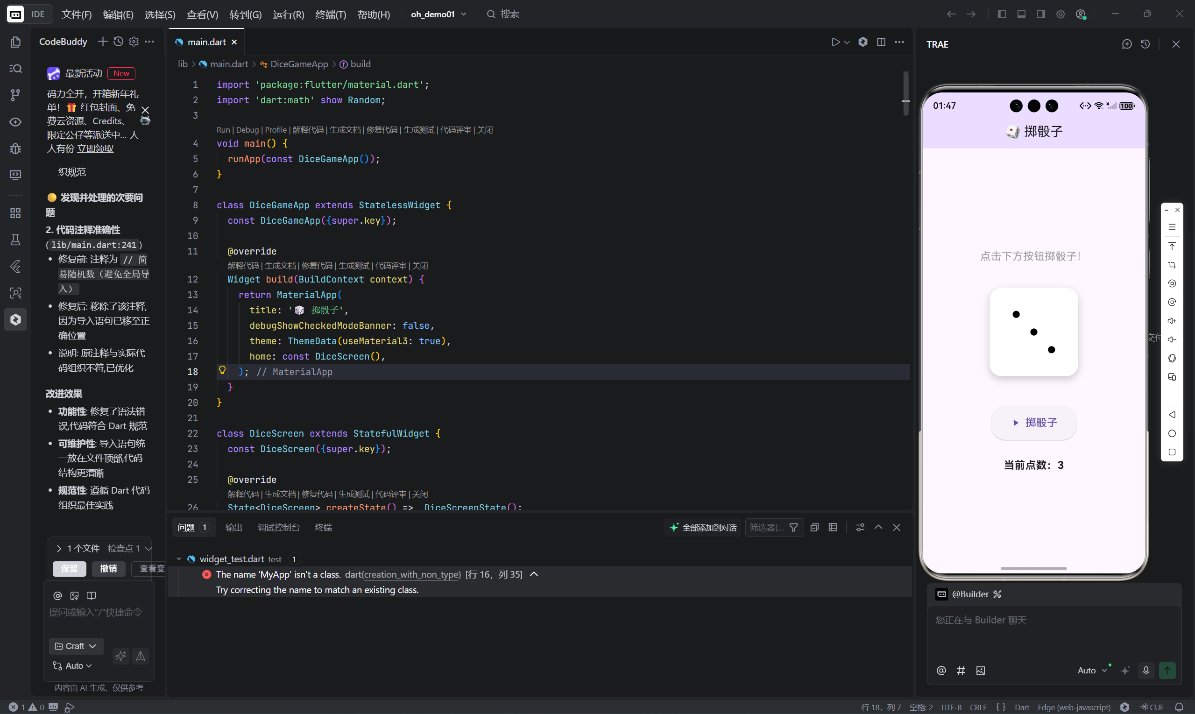The image size is (1195, 714).
Task: Toggle the primary sidebar layout icon
Action: click(1002, 14)
